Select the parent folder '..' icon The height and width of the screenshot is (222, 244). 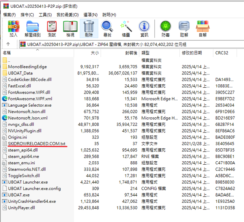5,60
